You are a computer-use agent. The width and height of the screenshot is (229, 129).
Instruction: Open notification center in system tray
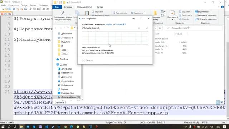coord(224,127)
